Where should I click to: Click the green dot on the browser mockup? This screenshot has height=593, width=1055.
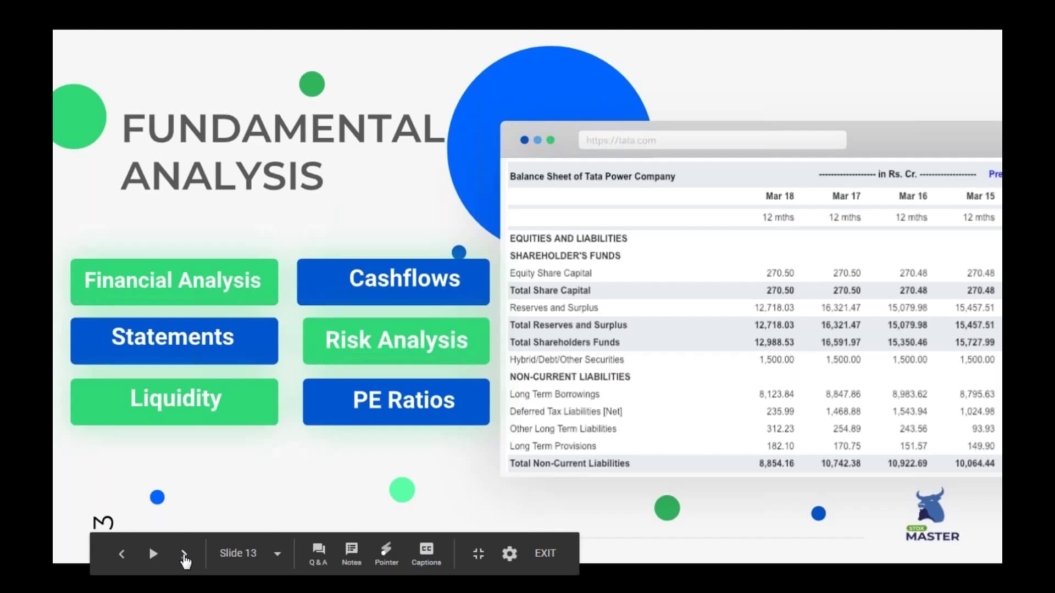(552, 140)
